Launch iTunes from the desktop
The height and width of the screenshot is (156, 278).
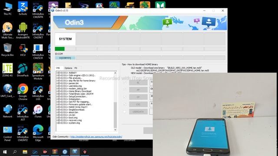(x=38, y=111)
